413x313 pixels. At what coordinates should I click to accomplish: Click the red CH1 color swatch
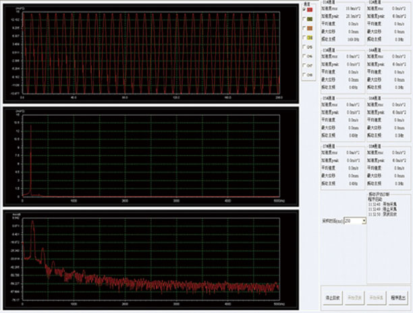[310, 11]
